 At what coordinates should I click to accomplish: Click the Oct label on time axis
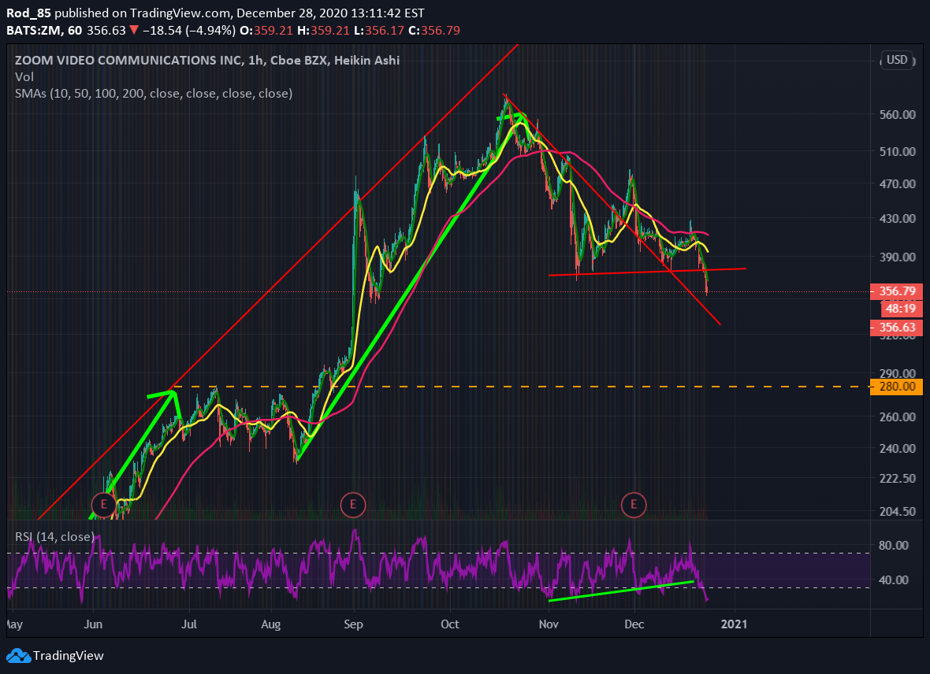tap(450, 624)
